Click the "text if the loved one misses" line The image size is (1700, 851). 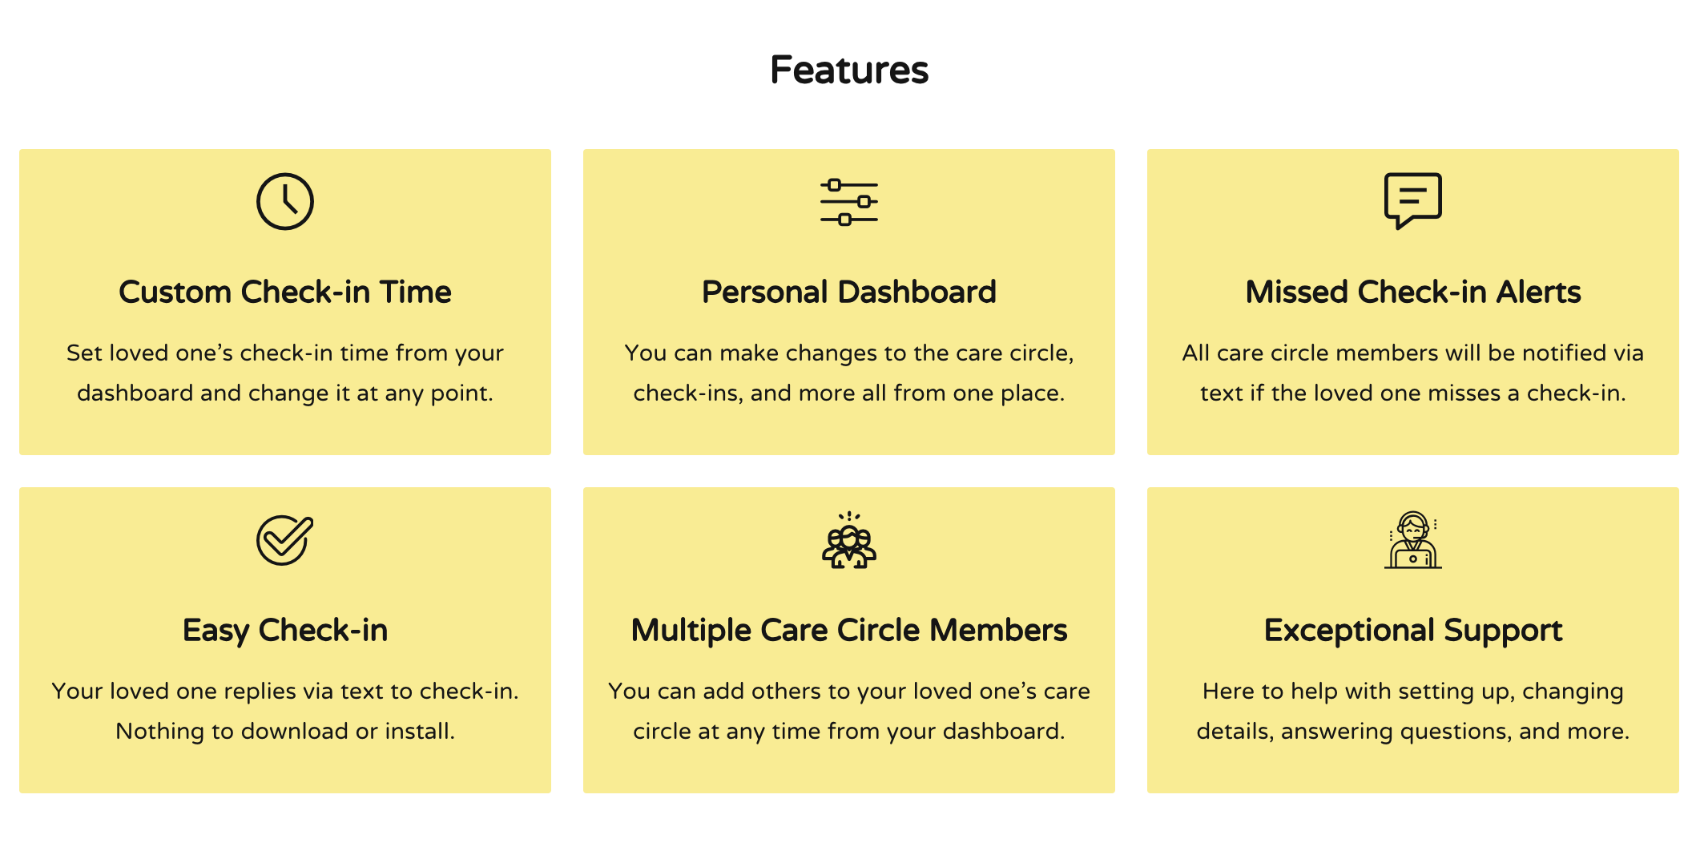pos(1412,393)
